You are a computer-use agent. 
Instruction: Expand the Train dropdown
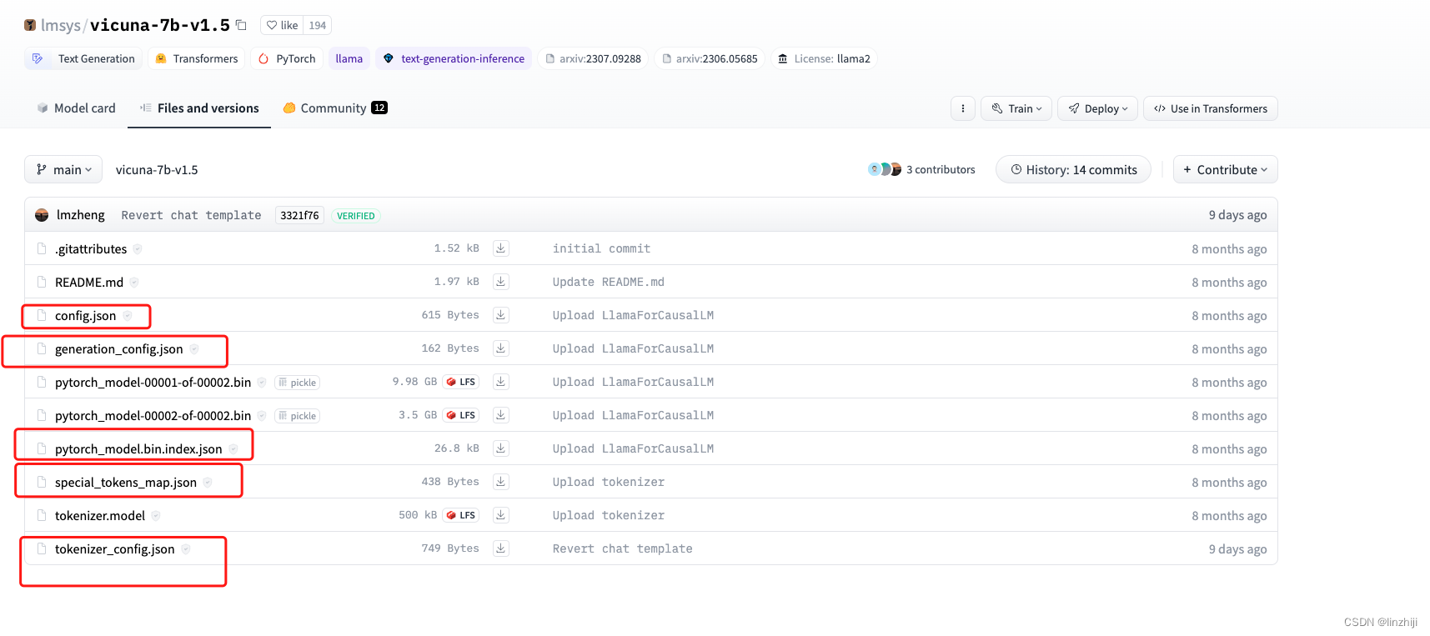click(1016, 108)
